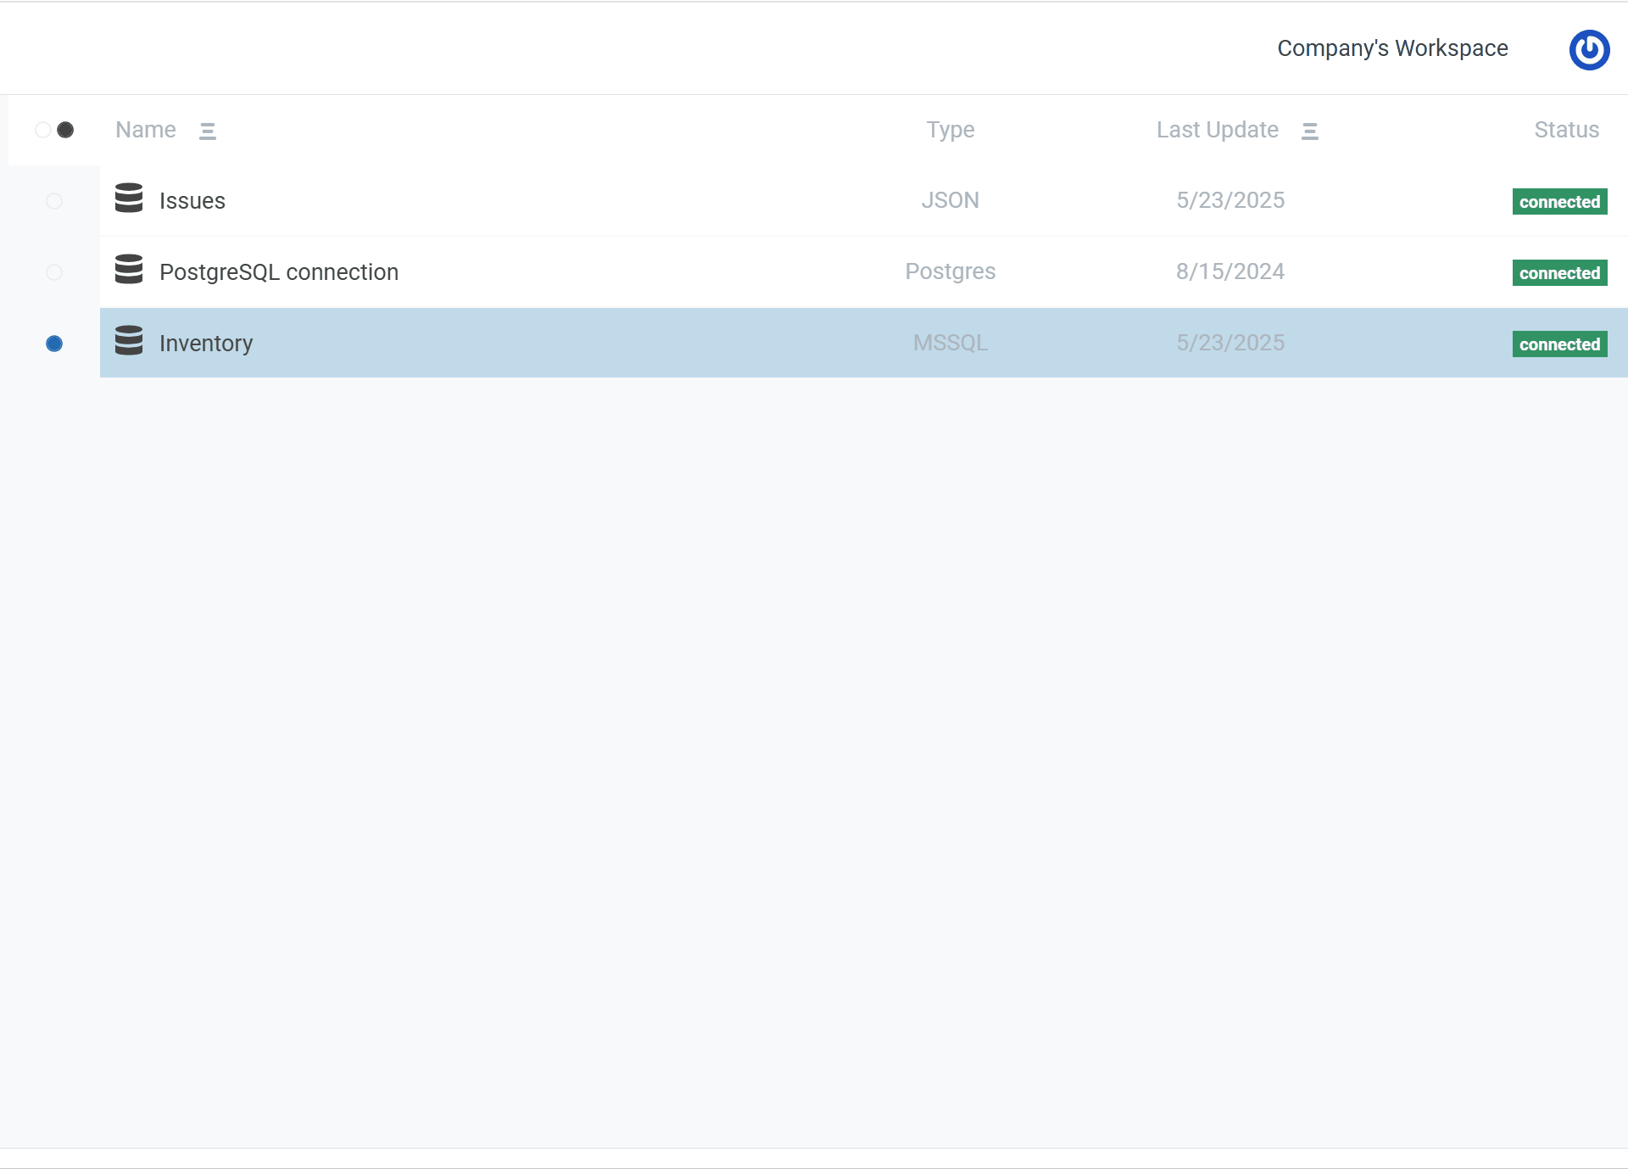This screenshot has width=1628, height=1169.
Task: Click the power icon beside Company's Workspace
Action: [1589, 50]
